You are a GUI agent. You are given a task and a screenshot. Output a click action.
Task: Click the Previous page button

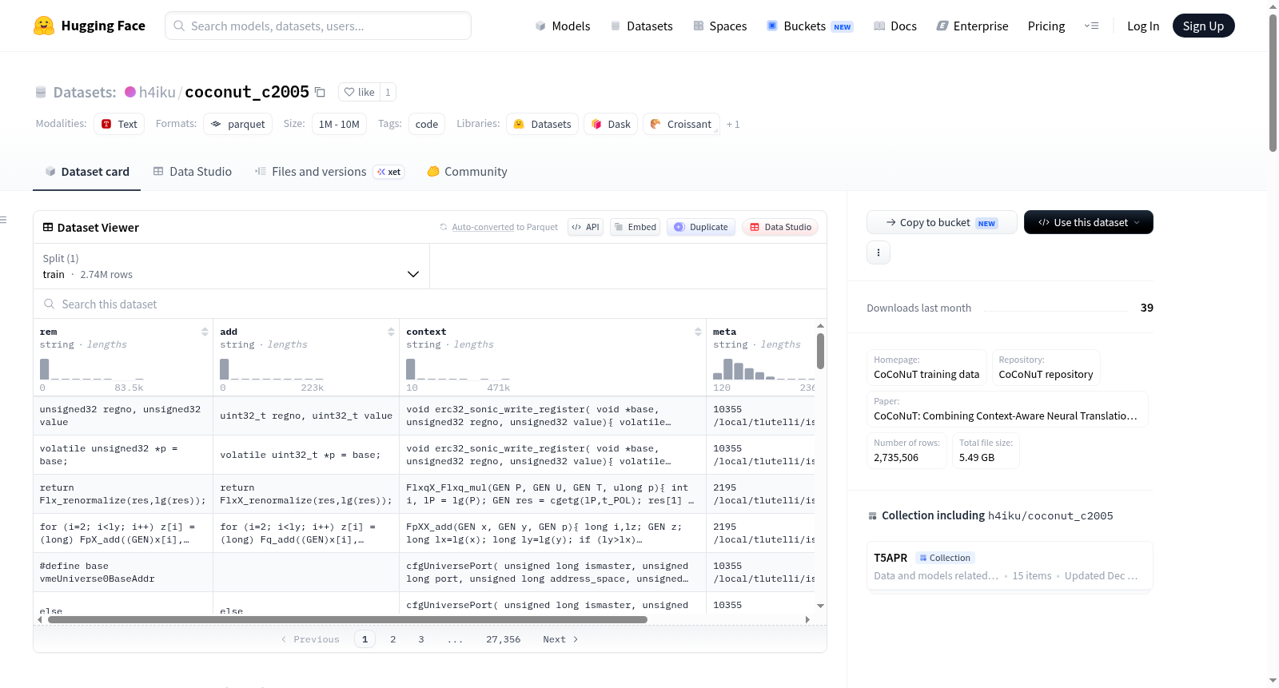point(311,639)
